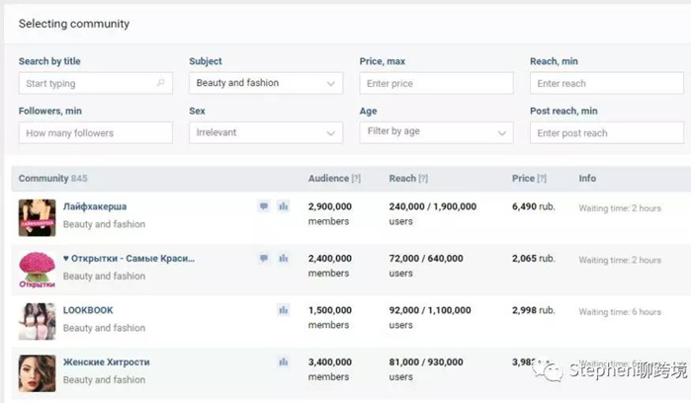691x403 pixels.
Task: Click comment icon in Открытки row
Action: click(x=264, y=258)
